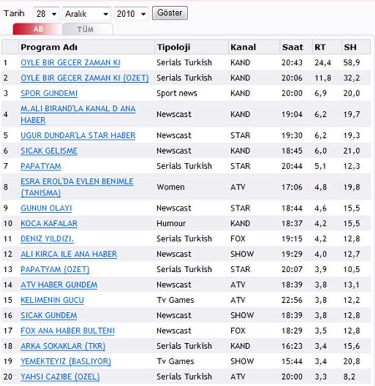The image size is (375, 386).
Task: Open the KELIMENIN GUCU link
Action: coord(52,300)
